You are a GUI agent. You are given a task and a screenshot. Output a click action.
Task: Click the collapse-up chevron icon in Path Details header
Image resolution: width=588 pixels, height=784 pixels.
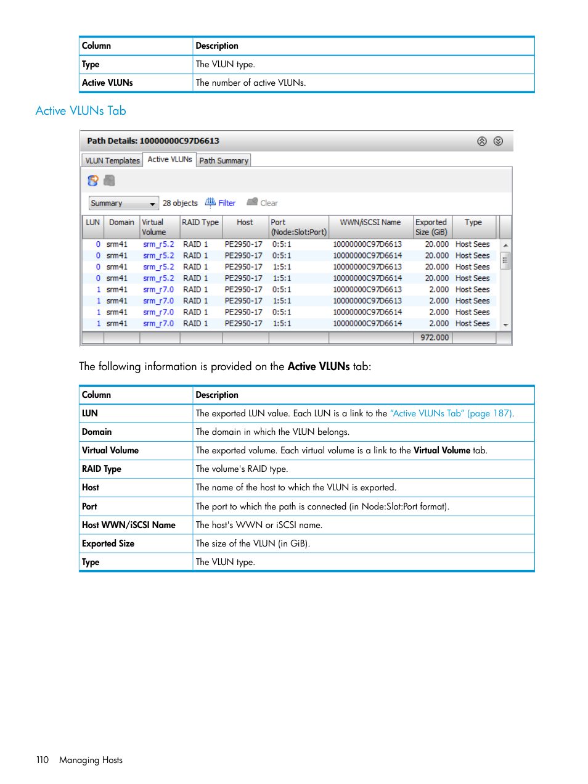(482, 141)
